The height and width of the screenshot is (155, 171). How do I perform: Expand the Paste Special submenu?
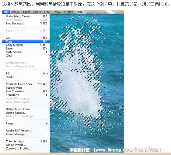[26, 52]
